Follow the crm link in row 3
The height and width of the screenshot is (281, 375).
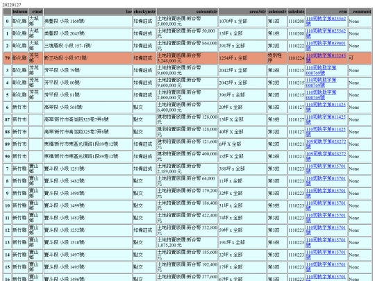tap(322, 70)
